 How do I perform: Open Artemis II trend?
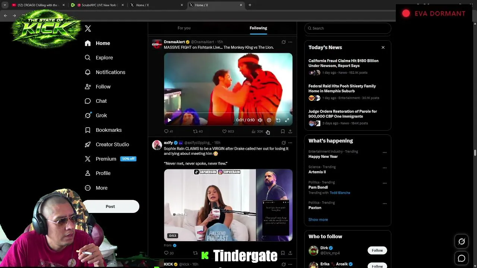[x=317, y=172]
